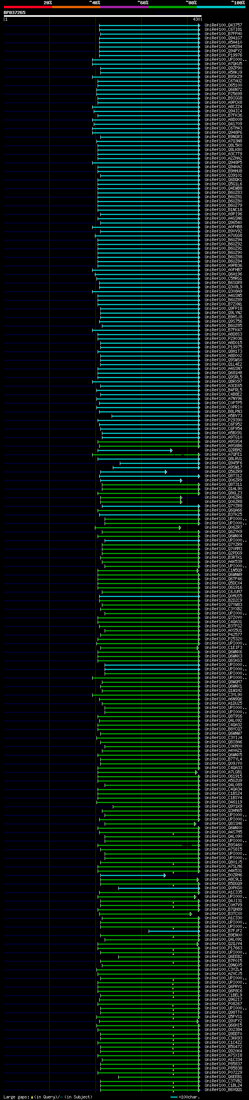
Task: Select hit label UniRef100_C1N5Q9
Action: (x=223, y=570)
